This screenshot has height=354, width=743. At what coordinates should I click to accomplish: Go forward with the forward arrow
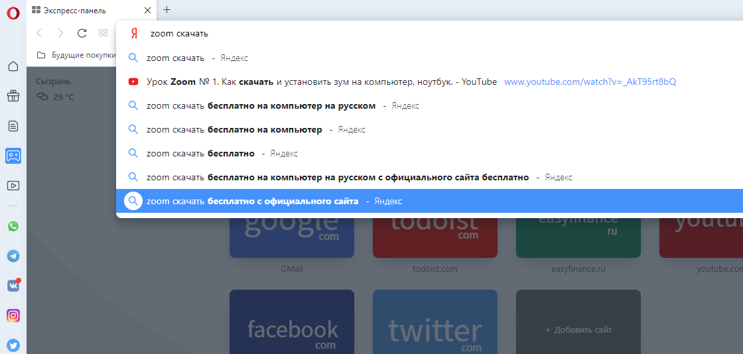[60, 32]
